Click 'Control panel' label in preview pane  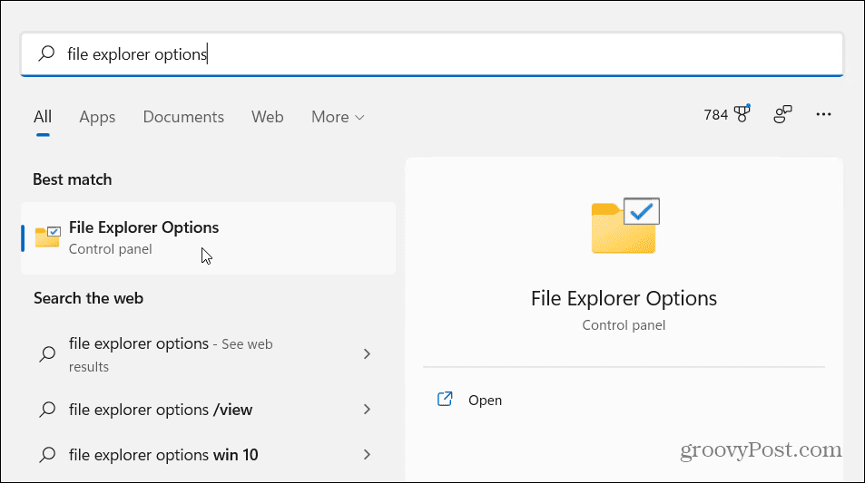(x=624, y=325)
